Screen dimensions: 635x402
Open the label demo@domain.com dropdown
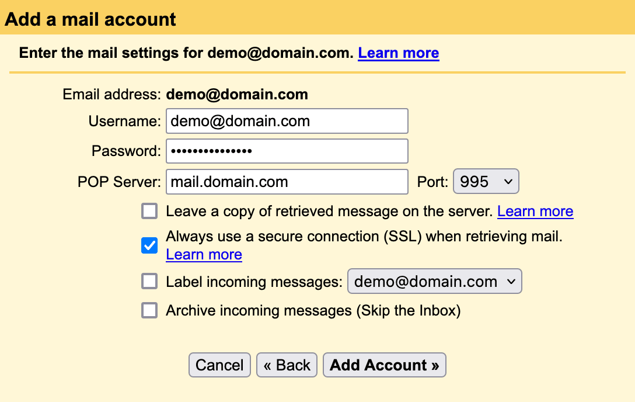[x=435, y=281]
